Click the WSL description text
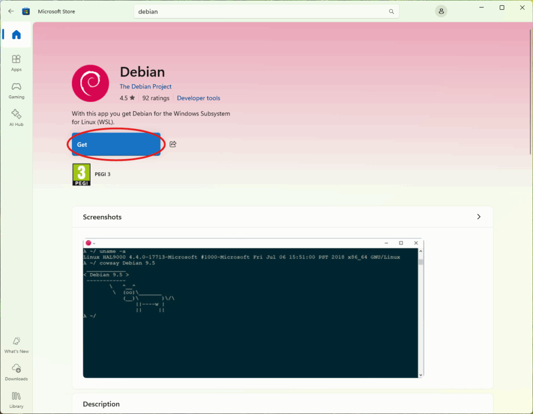The height and width of the screenshot is (414, 533). [x=151, y=118]
